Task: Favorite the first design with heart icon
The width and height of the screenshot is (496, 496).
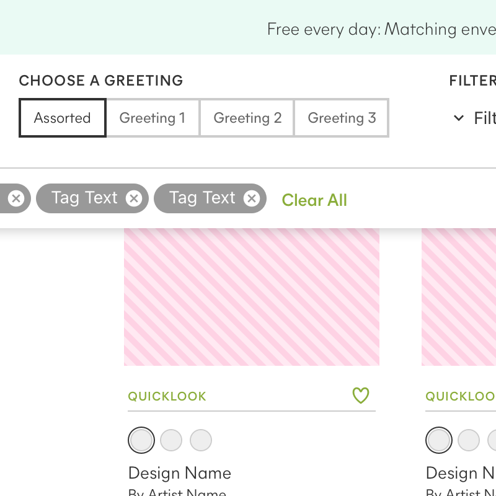Action: pyautogui.click(x=361, y=396)
